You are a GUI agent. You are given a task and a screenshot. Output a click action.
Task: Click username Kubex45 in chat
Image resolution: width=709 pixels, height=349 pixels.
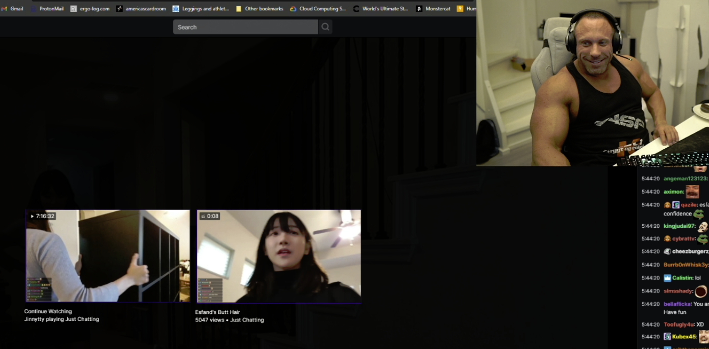click(x=683, y=337)
